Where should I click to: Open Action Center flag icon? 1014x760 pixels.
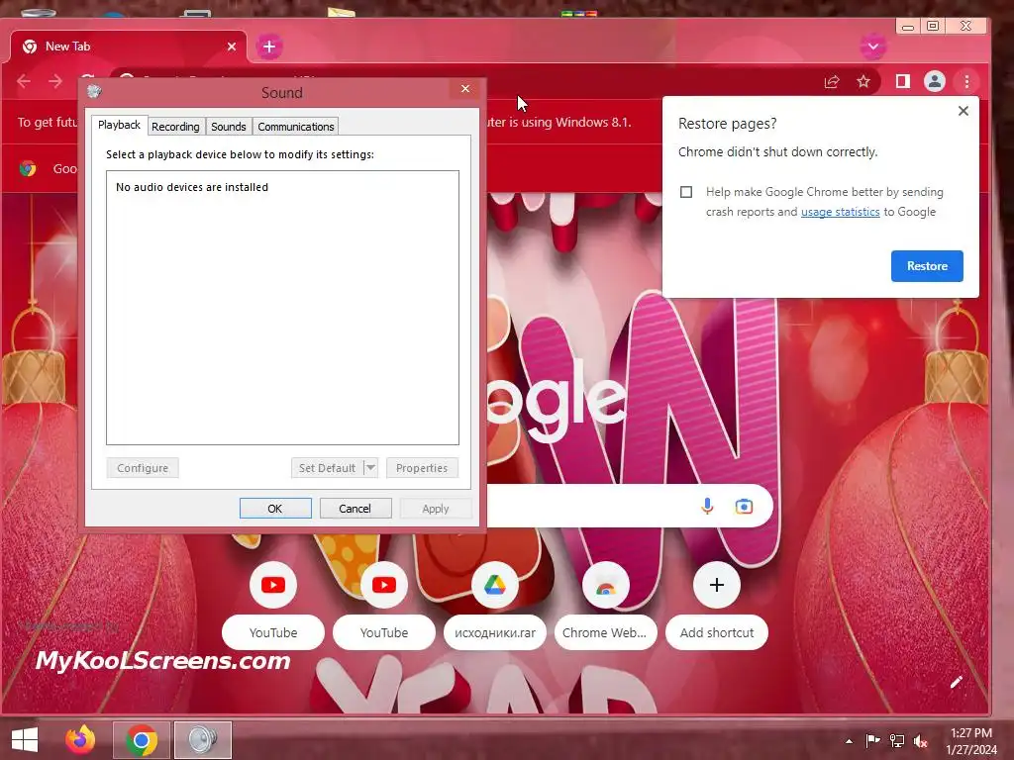tap(872, 741)
